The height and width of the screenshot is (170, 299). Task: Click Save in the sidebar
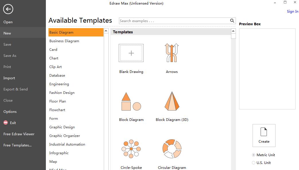pyautogui.click(x=7, y=45)
